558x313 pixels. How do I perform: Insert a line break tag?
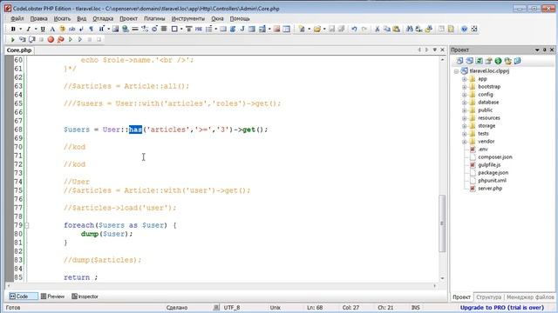81,29
